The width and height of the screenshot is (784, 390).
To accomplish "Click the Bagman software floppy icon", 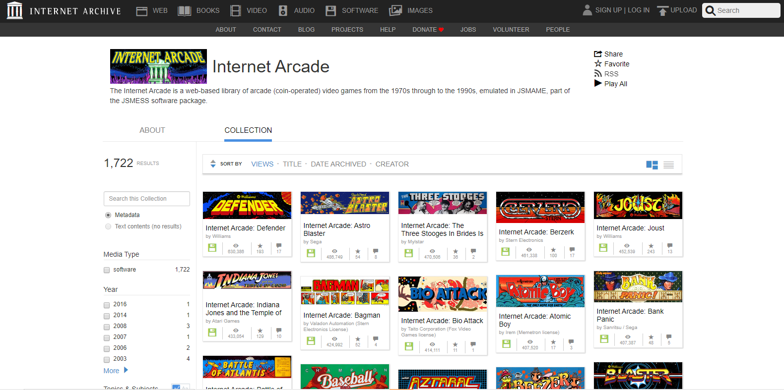I will point(311,341).
